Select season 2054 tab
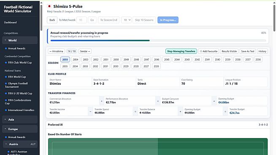The image size is (276, 155). [x=76, y=59]
